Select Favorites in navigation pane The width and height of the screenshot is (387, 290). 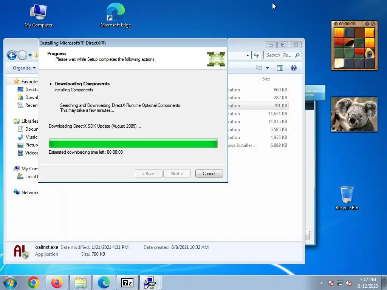pos(25,82)
